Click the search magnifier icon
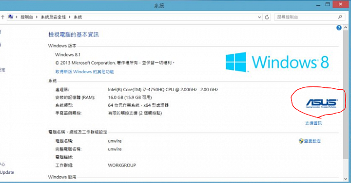Viewport: 351px width, 183px height. (x=340, y=17)
